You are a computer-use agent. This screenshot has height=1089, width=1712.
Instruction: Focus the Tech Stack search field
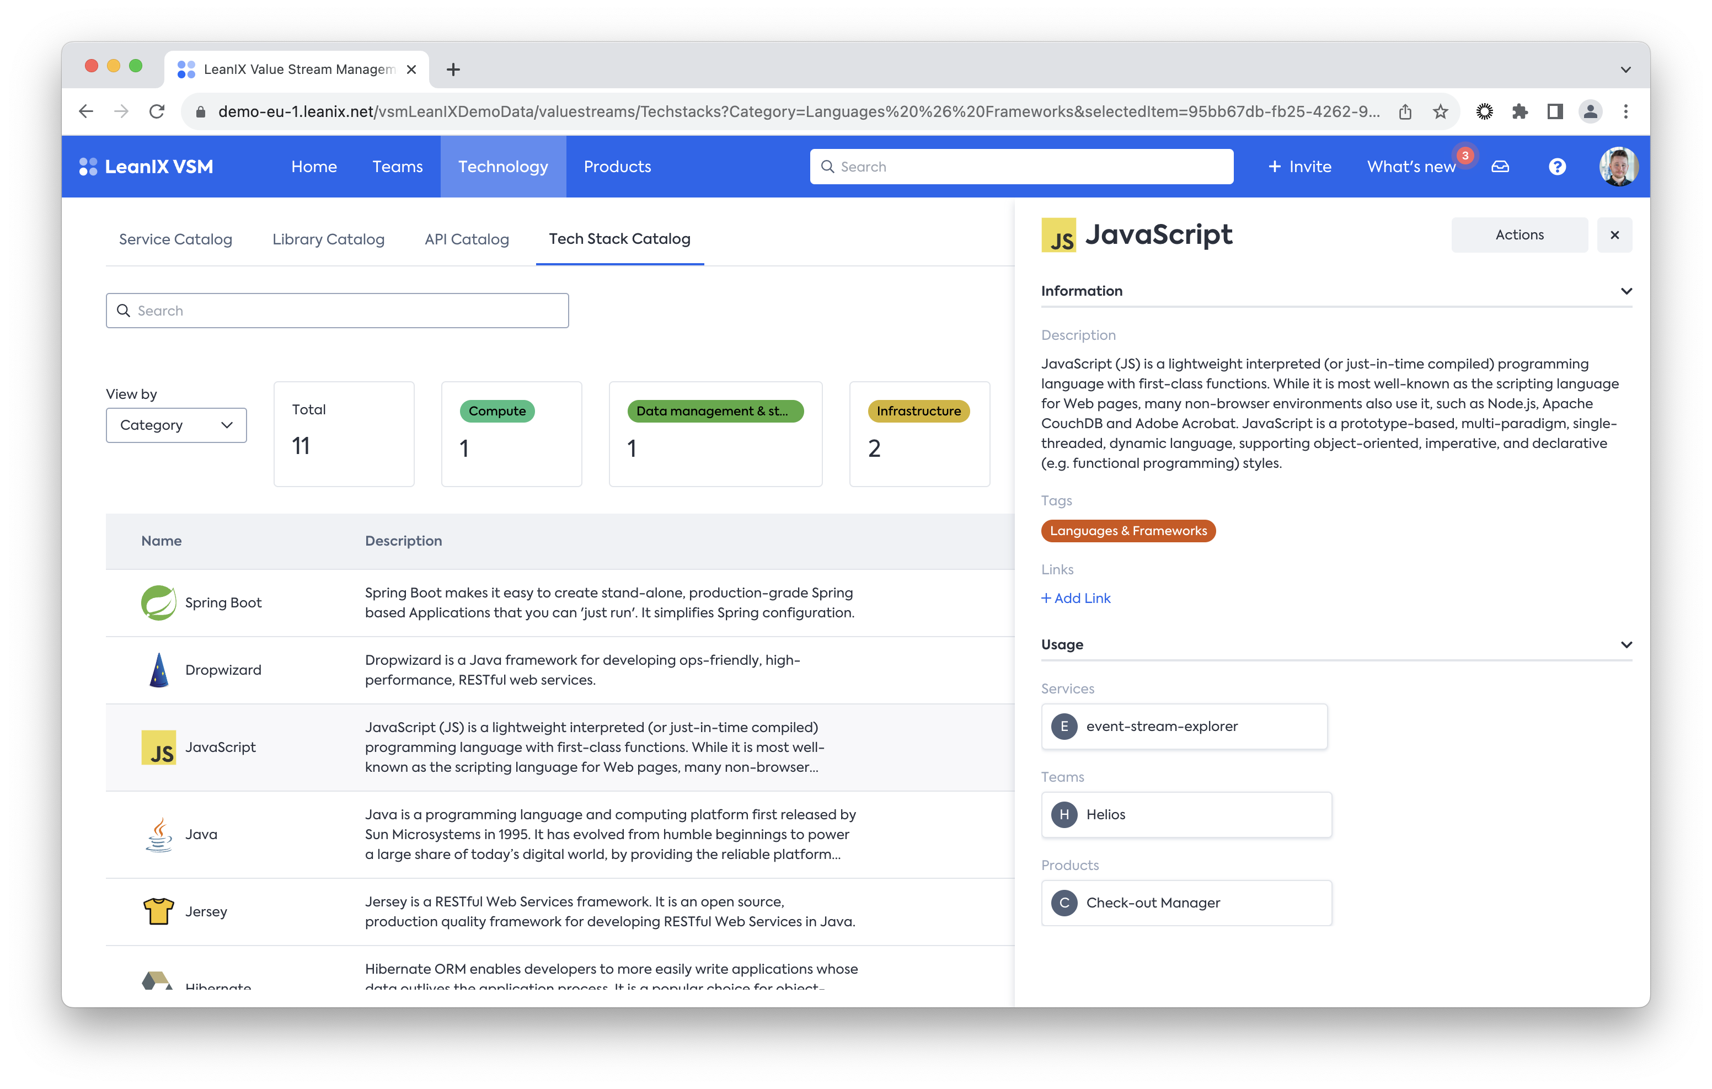tap(338, 311)
